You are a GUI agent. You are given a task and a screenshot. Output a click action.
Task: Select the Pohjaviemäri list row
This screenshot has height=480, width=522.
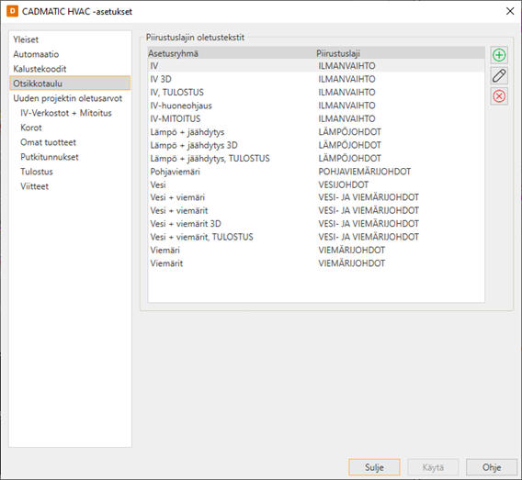[x=316, y=172]
